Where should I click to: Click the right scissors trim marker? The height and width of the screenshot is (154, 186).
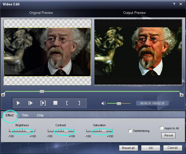point(181,95)
